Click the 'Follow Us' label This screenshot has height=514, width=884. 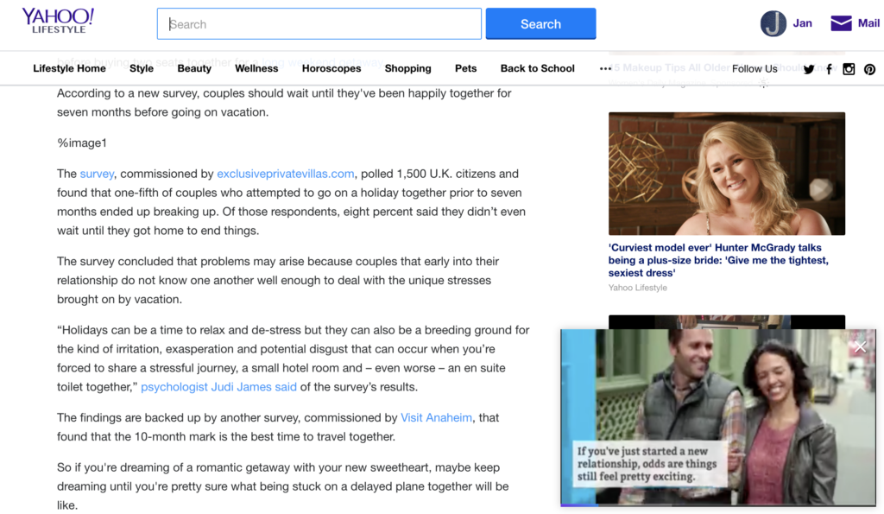point(755,69)
